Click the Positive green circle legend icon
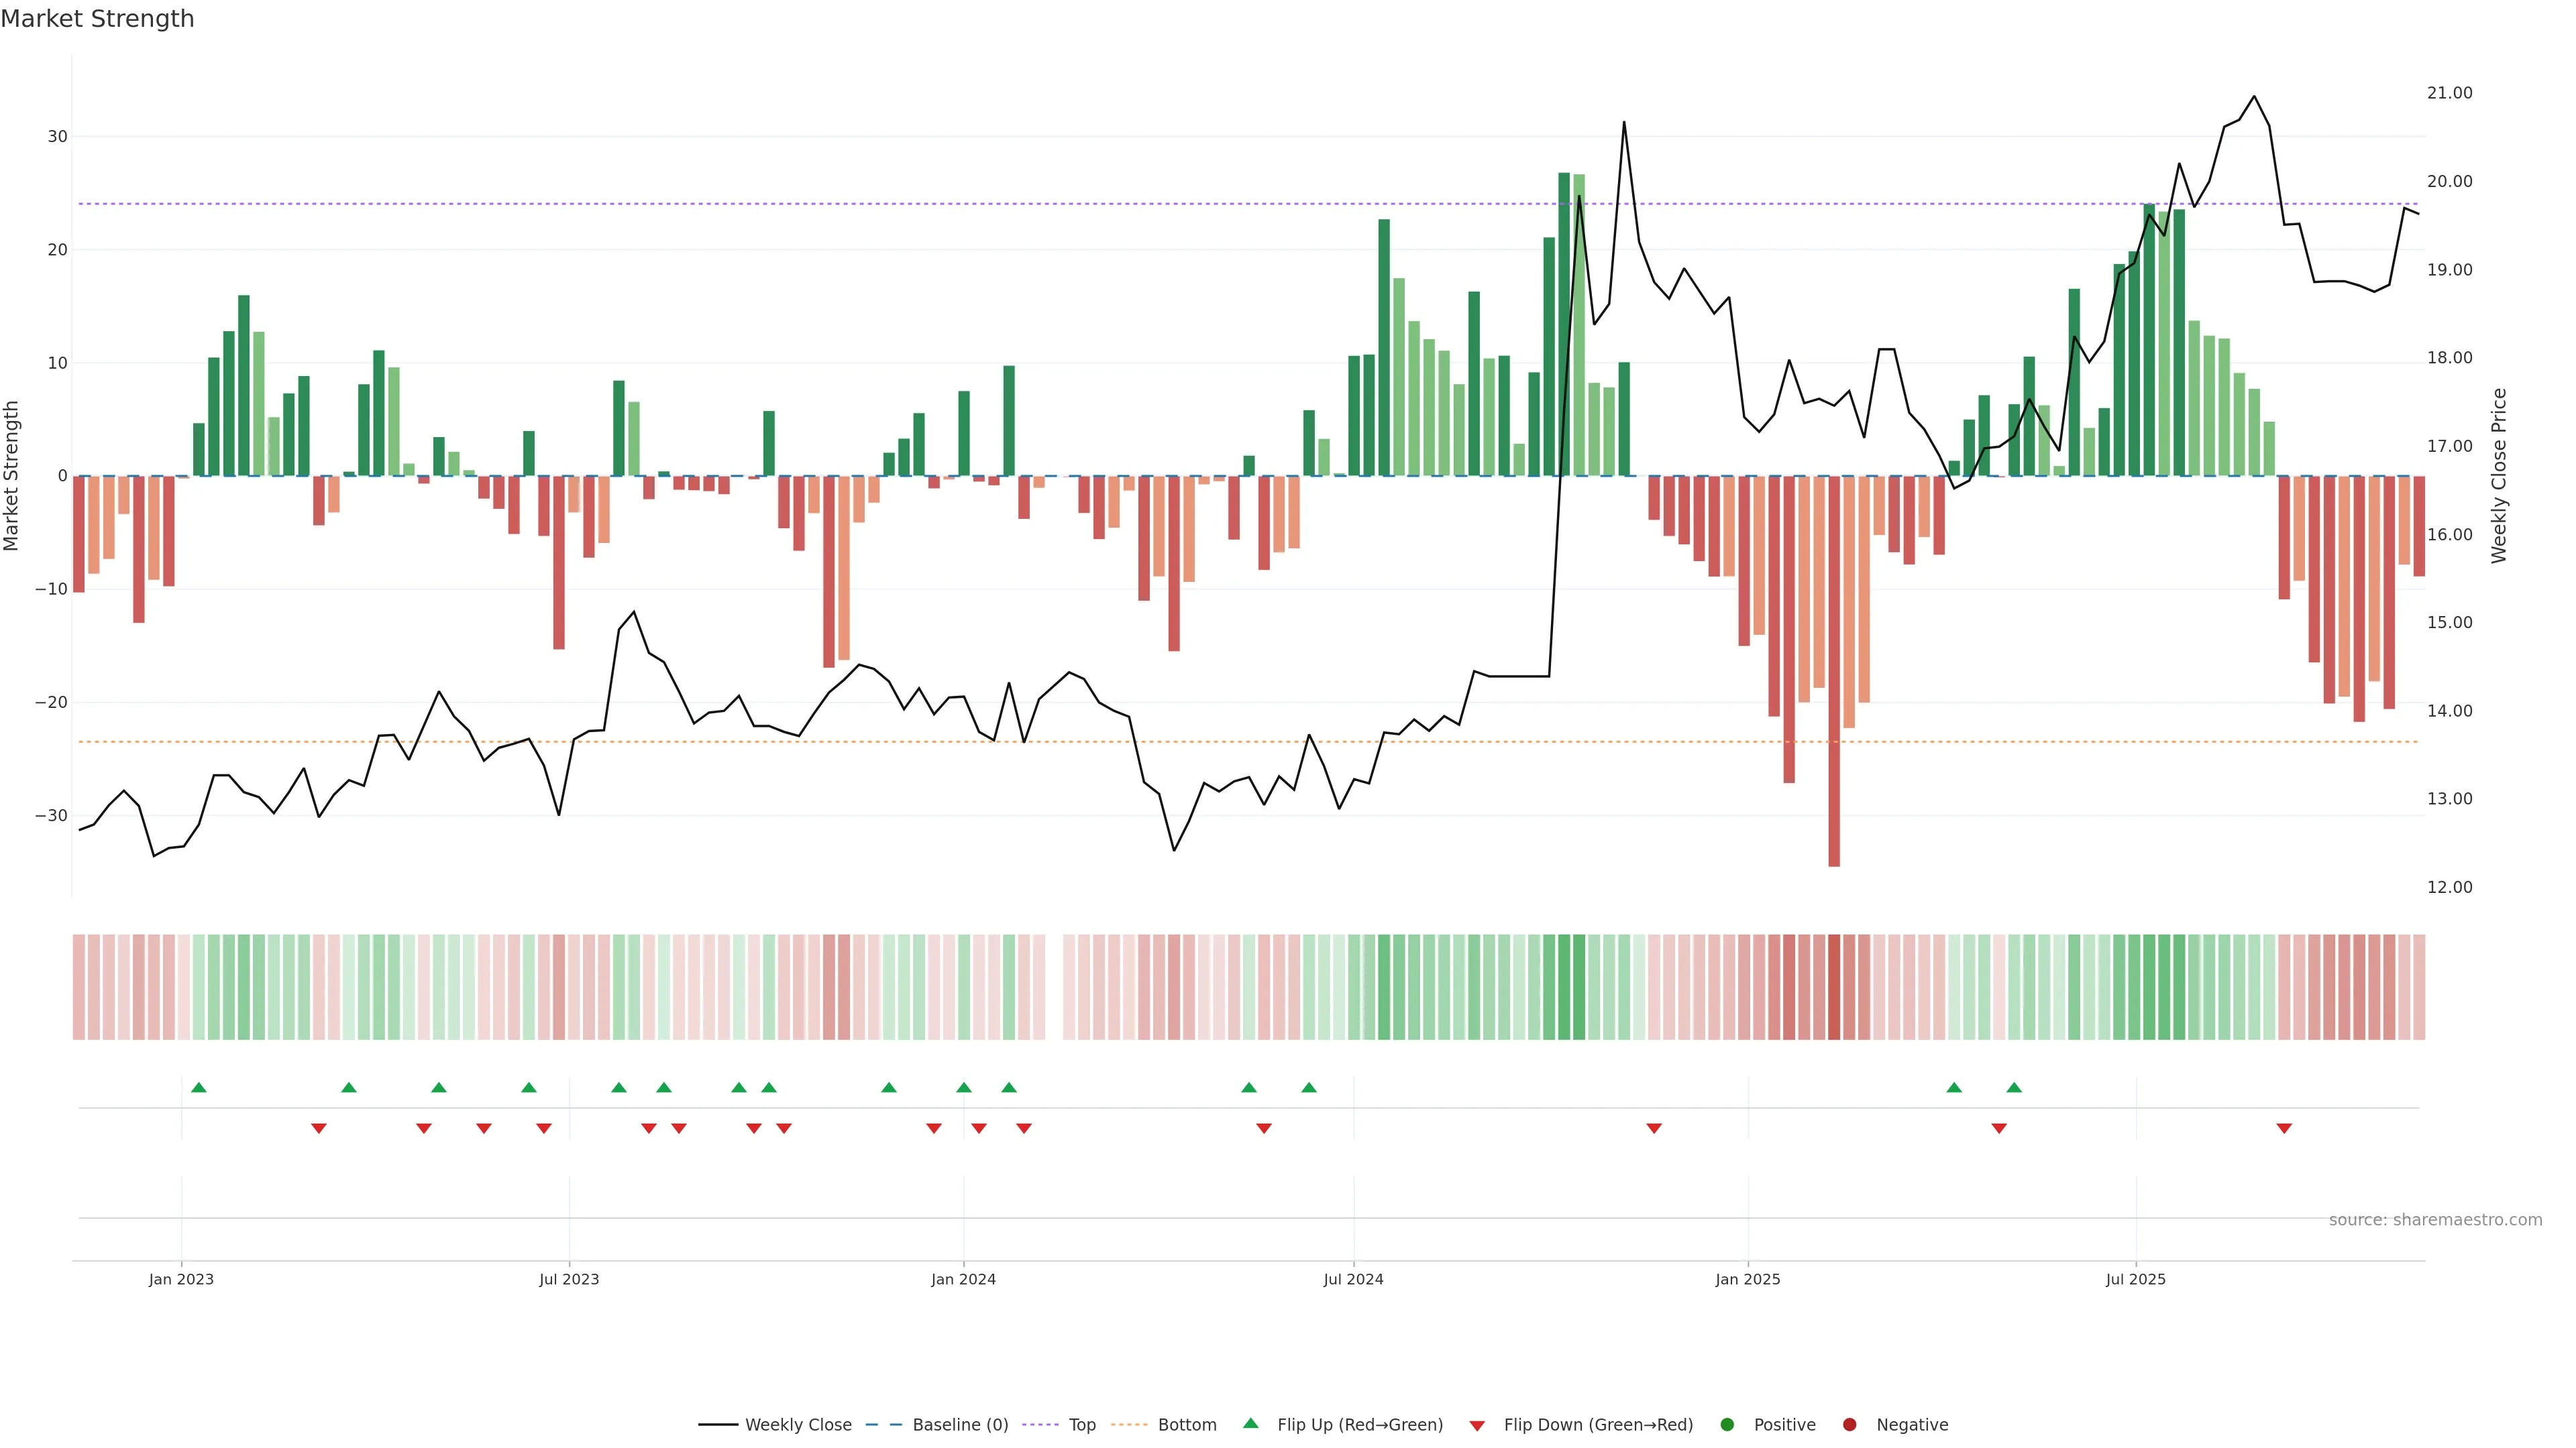Viewport: 2576px width, 1448px height. coord(1727,1425)
